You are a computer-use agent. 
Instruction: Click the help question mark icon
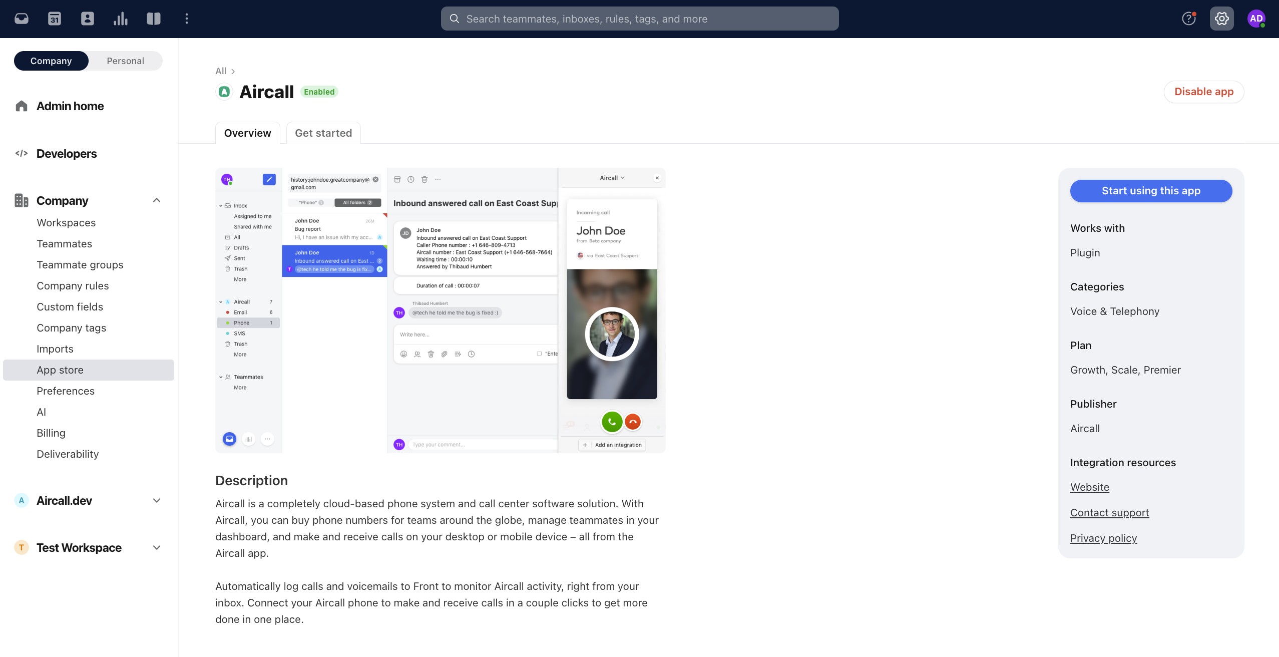(x=1189, y=19)
